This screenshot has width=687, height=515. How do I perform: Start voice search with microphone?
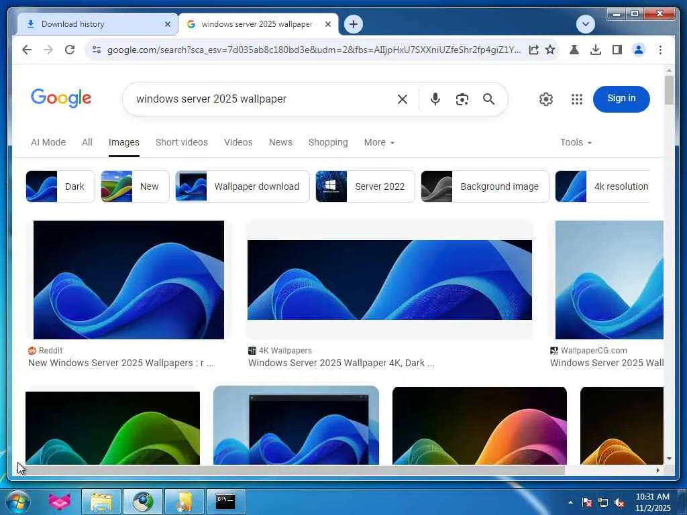coord(435,99)
